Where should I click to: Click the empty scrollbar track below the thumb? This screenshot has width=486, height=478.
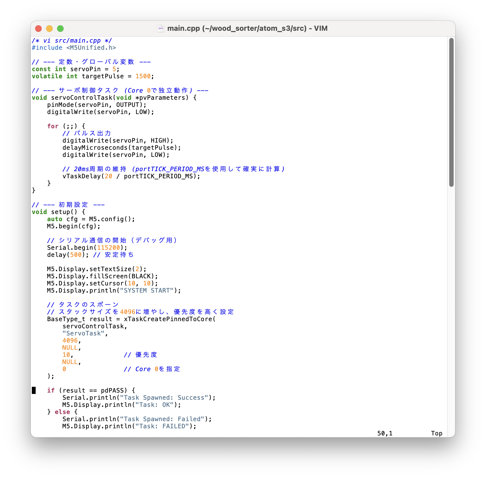click(451, 302)
